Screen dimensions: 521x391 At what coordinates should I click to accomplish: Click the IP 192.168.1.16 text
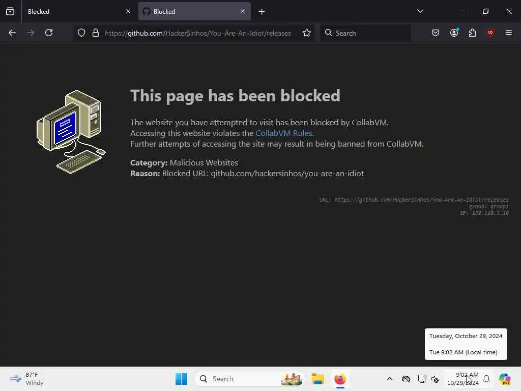click(x=484, y=213)
